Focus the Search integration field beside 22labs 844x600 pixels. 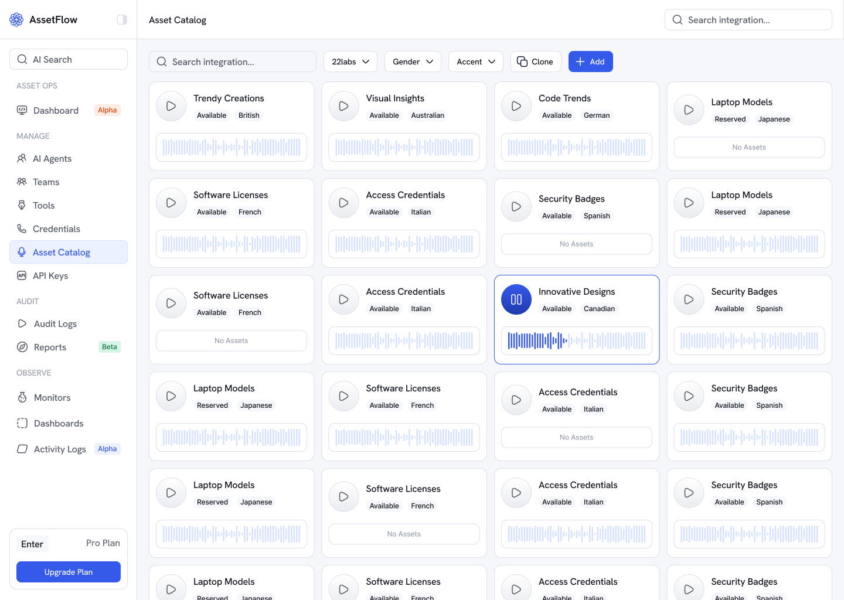coord(233,62)
